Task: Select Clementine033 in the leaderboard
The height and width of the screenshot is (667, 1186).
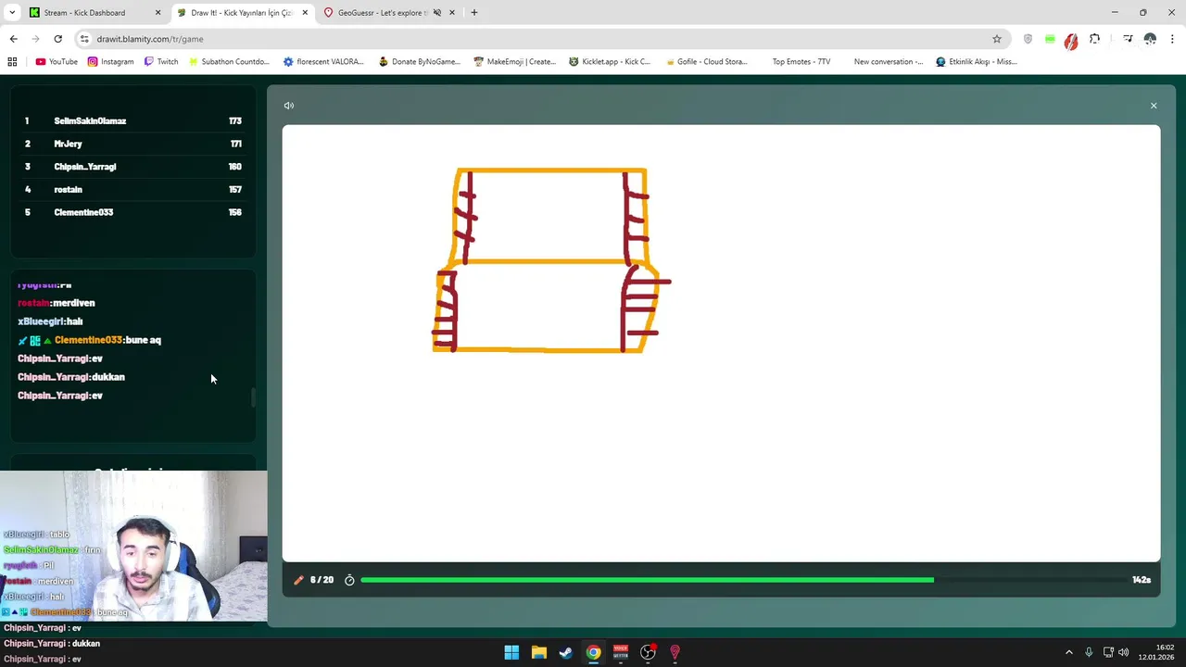Action: click(x=132, y=212)
